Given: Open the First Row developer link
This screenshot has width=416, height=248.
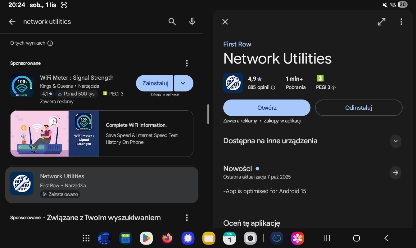Looking at the screenshot, I should point(237,44).
